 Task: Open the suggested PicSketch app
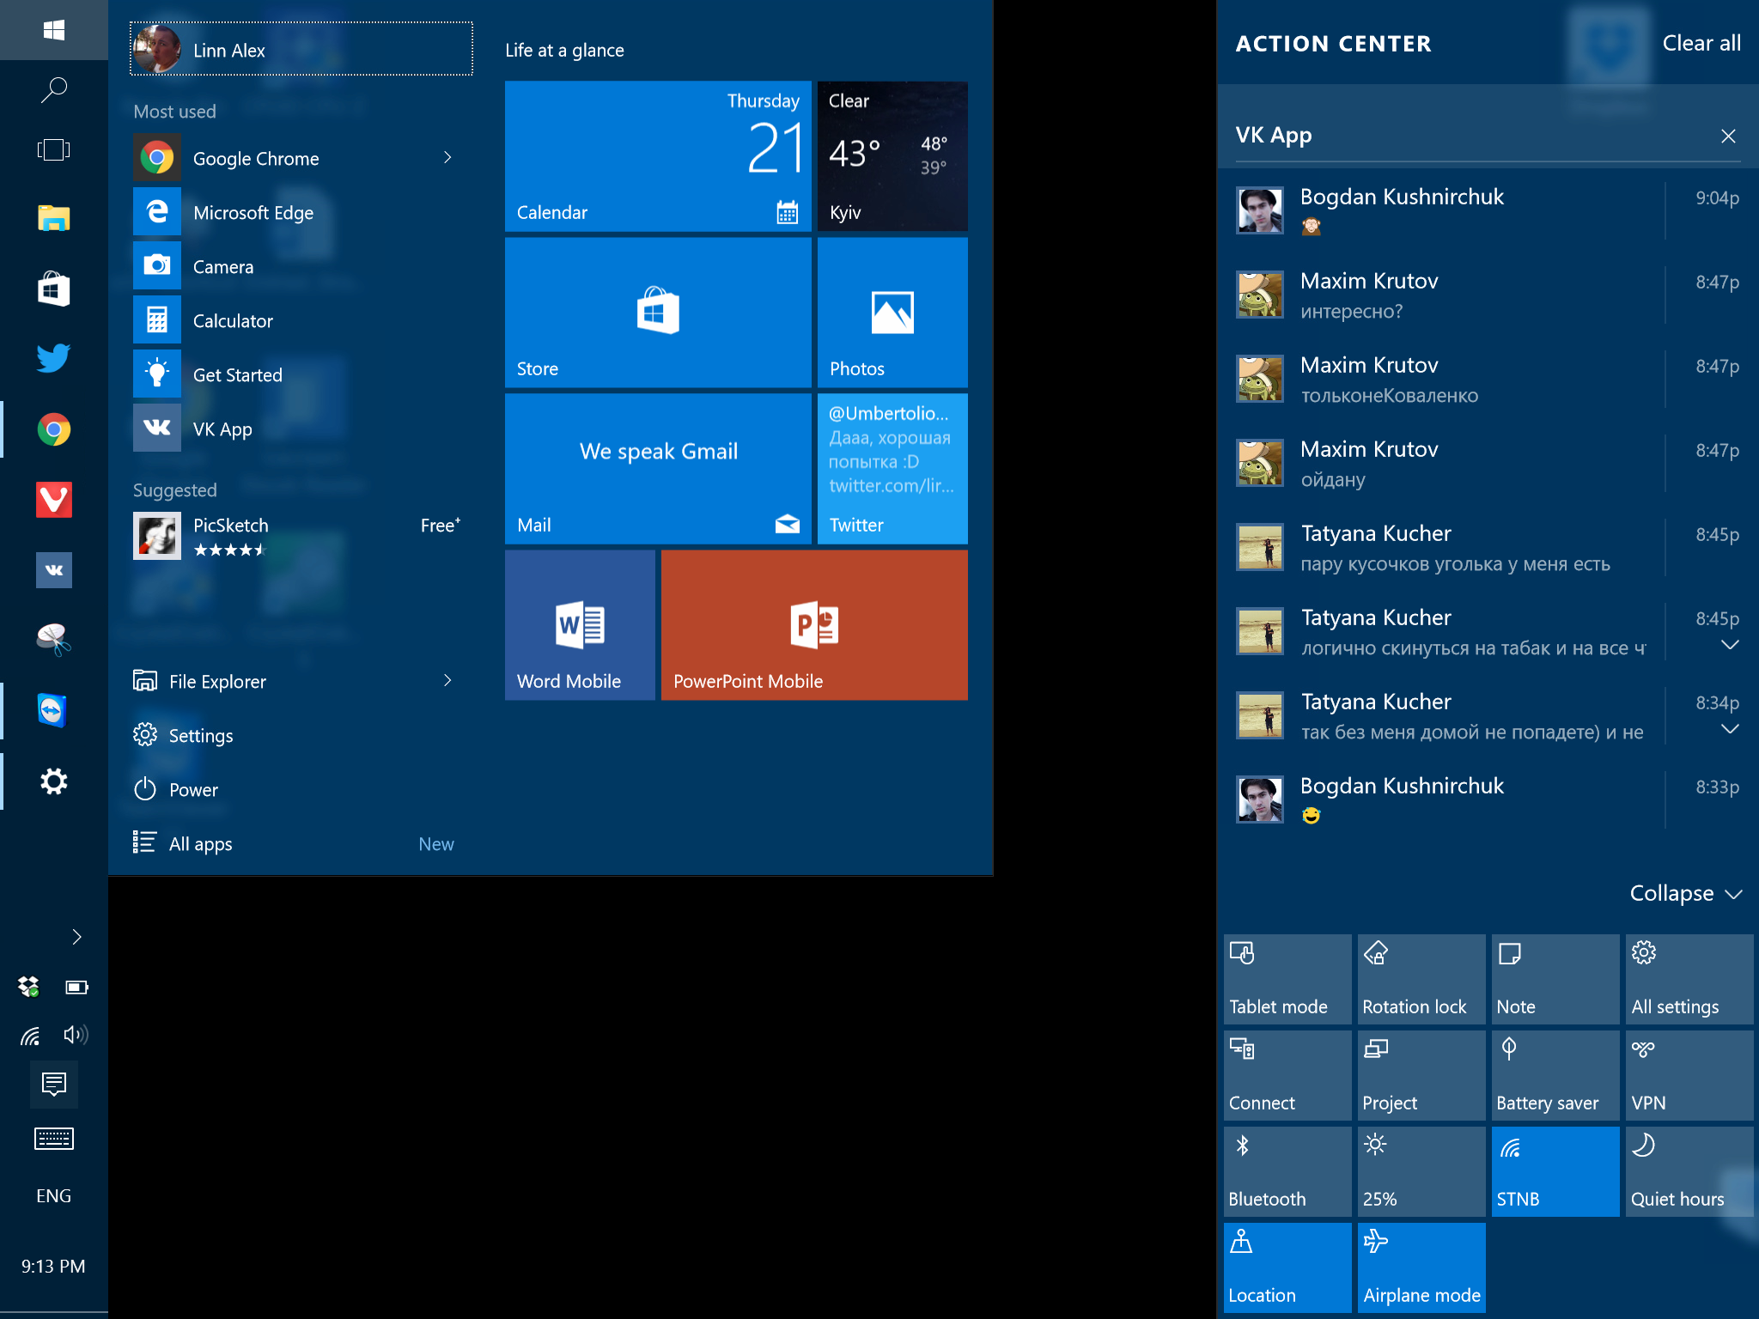pos(302,536)
